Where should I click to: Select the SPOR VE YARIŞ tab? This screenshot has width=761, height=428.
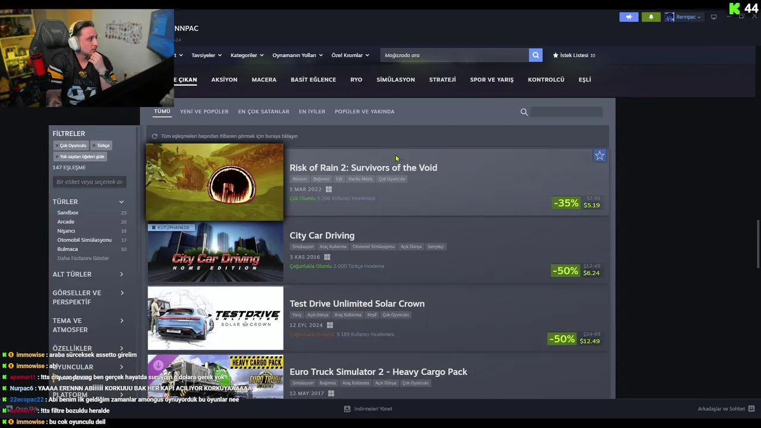pyautogui.click(x=492, y=80)
